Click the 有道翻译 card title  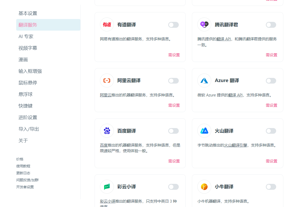(x=127, y=25)
